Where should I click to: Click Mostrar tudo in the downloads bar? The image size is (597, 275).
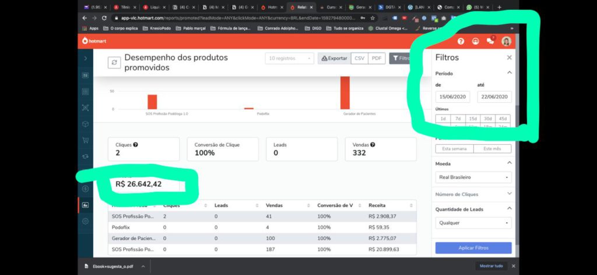pos(491,266)
